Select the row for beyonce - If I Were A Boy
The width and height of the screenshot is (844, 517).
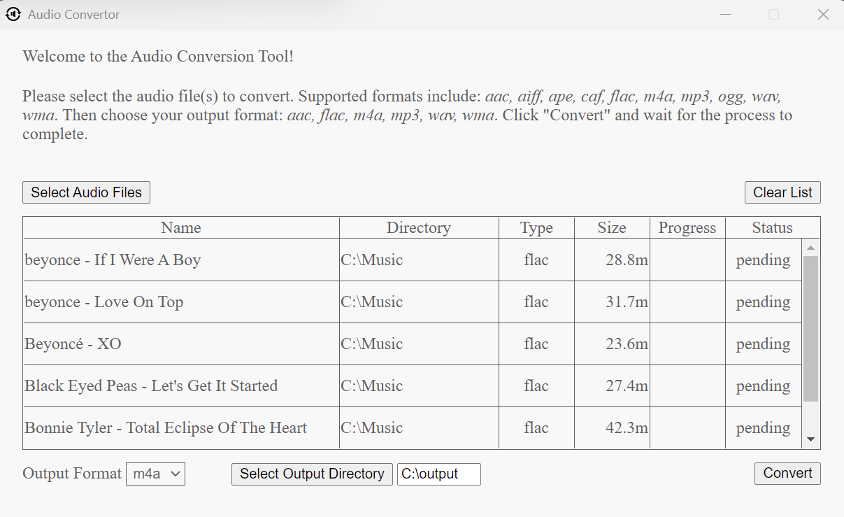180,260
